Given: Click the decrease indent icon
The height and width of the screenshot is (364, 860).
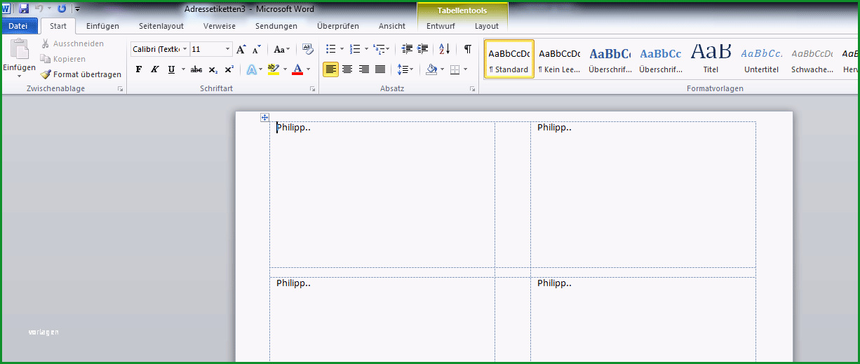Looking at the screenshot, I should (407, 49).
